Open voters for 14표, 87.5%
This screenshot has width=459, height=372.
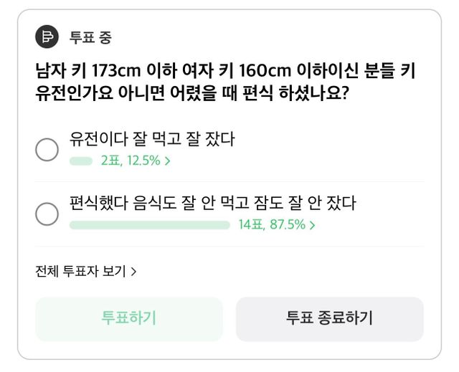272,225
